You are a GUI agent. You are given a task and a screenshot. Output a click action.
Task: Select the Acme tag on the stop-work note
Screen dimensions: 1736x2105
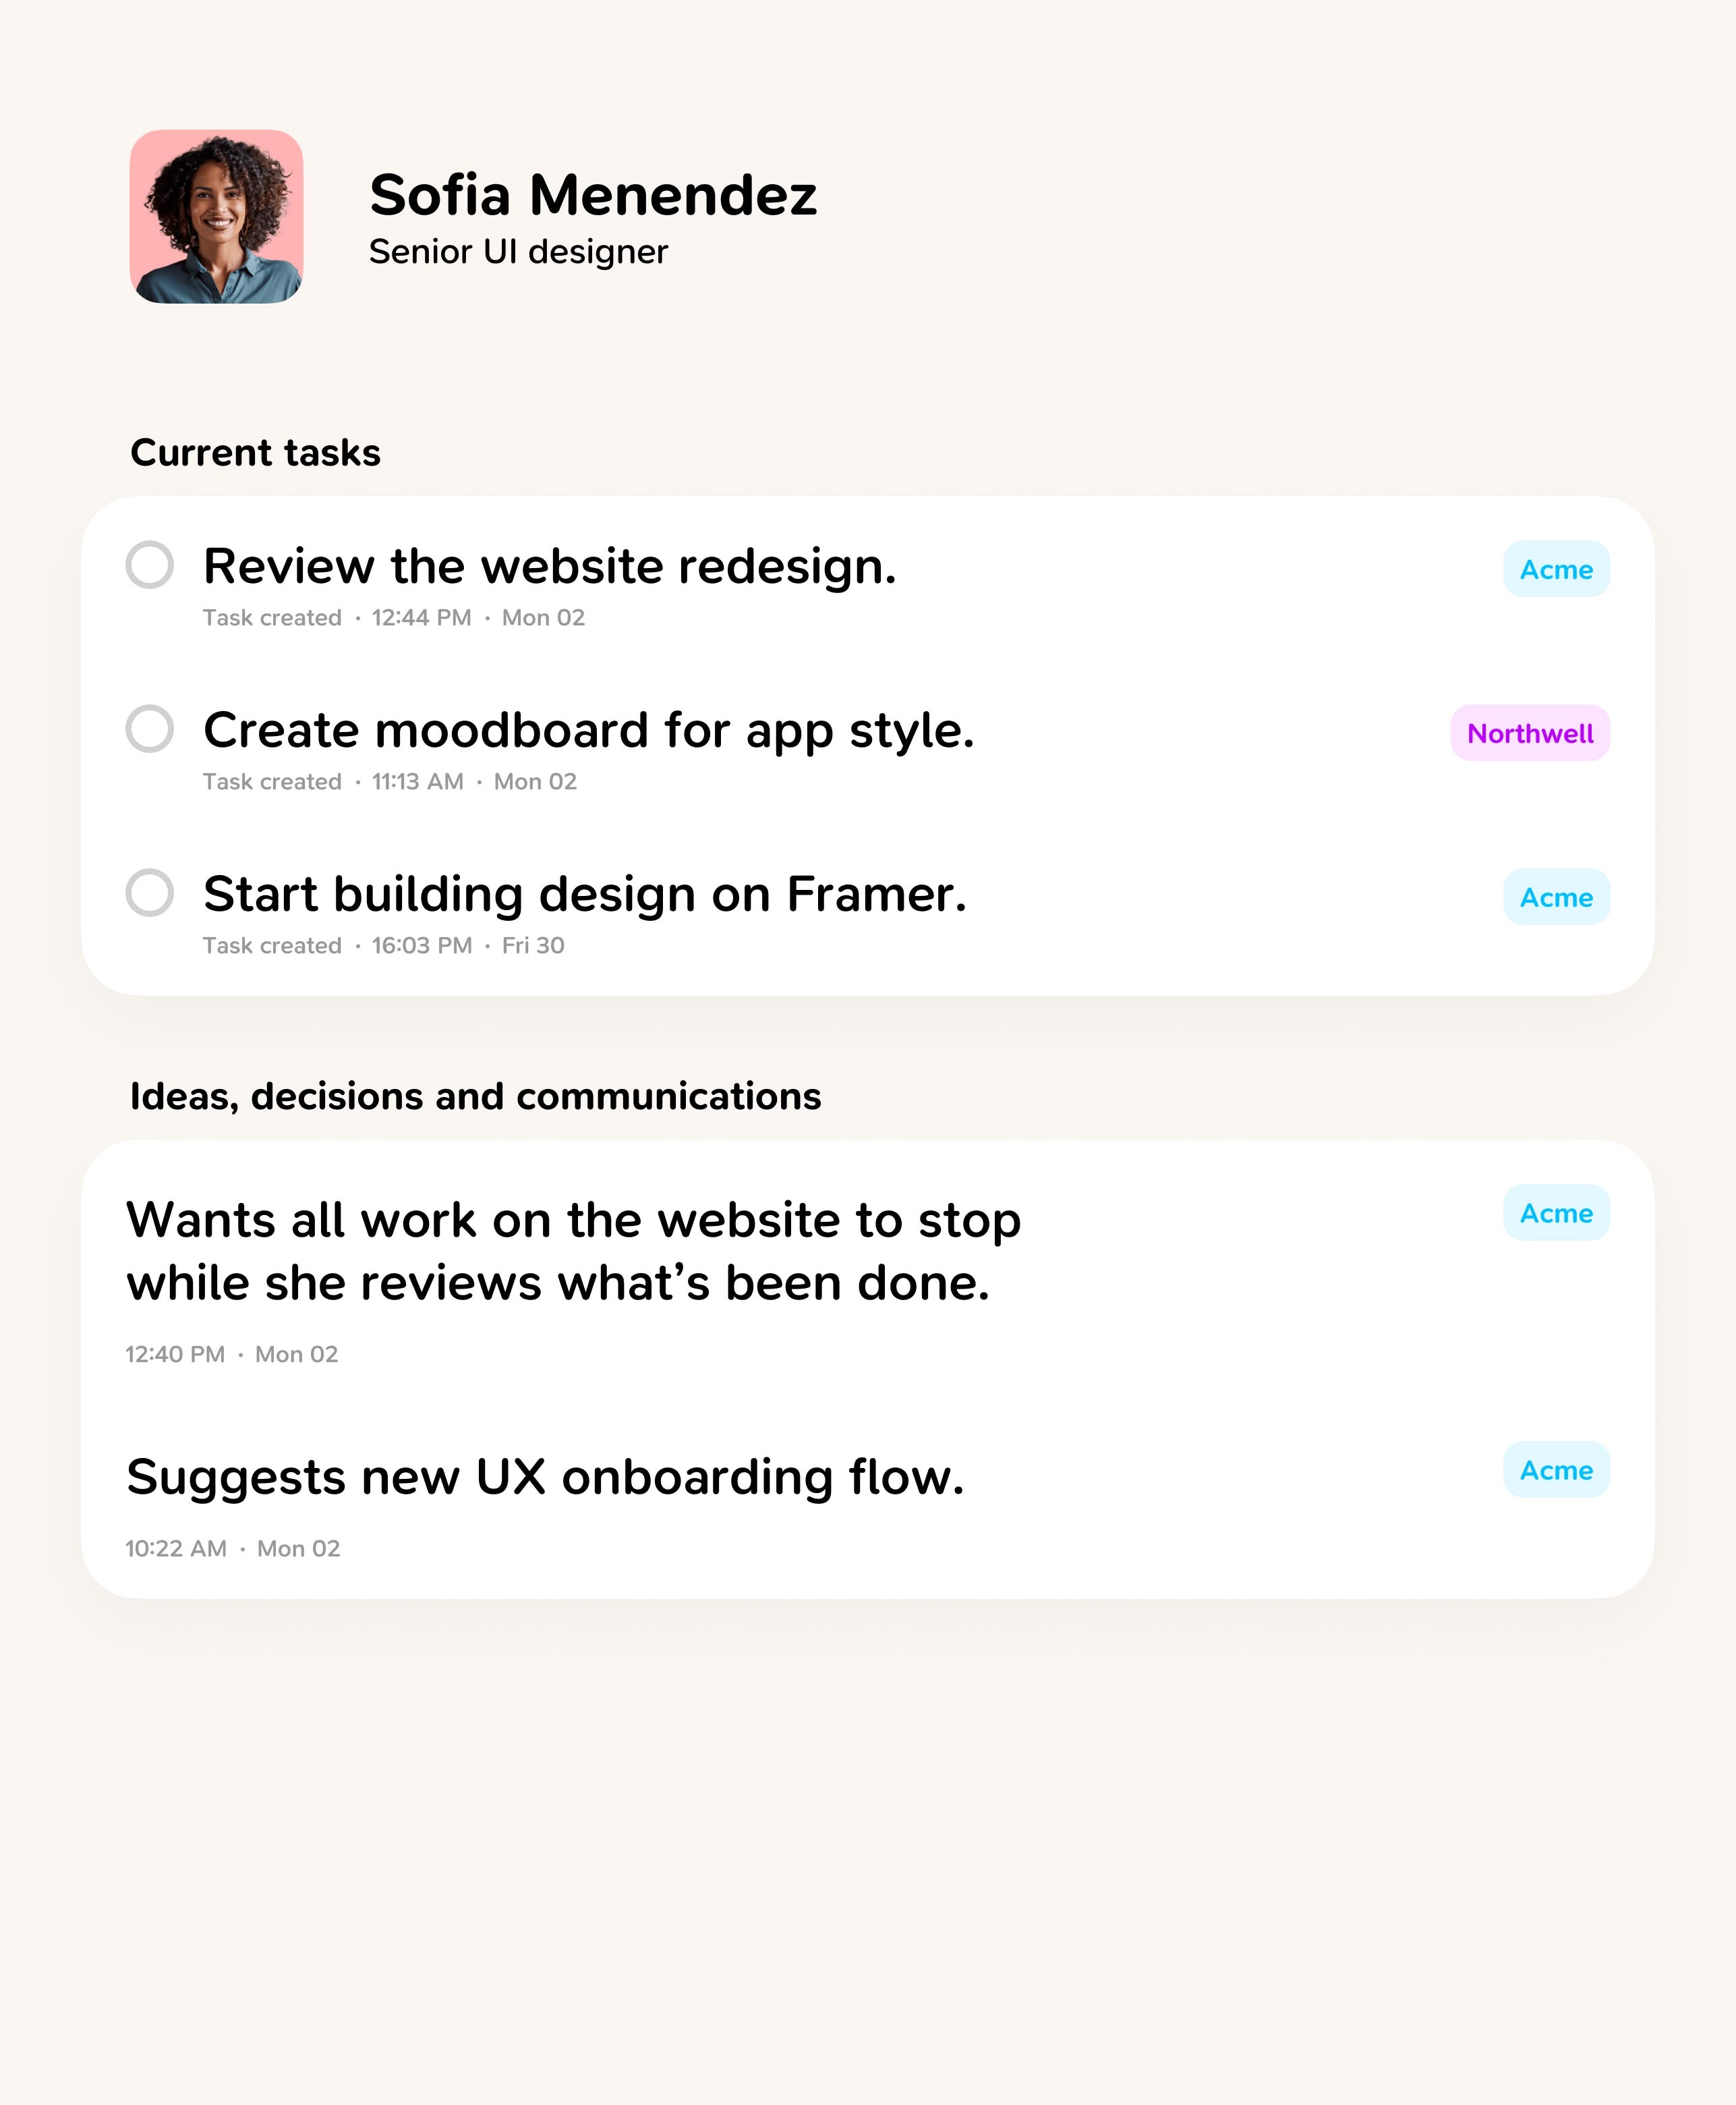pyautogui.click(x=1556, y=1212)
